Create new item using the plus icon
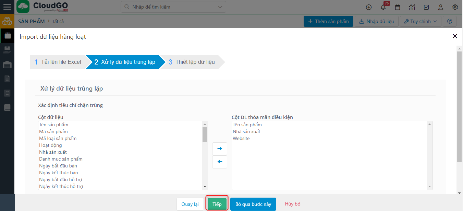The image size is (463, 211). pyautogui.click(x=368, y=7)
